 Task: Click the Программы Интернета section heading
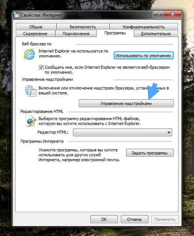(42, 142)
